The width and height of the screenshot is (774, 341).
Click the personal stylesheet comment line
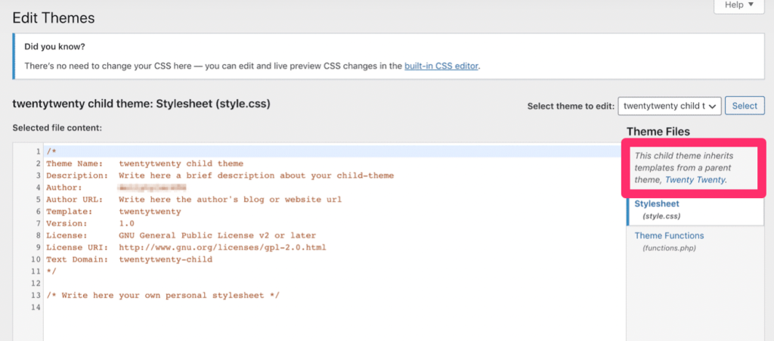point(163,295)
